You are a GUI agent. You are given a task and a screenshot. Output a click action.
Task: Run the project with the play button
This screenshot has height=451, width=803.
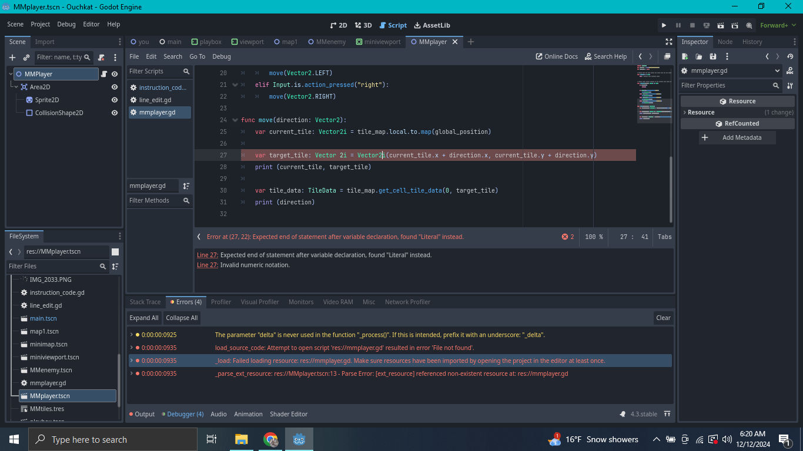click(x=664, y=25)
